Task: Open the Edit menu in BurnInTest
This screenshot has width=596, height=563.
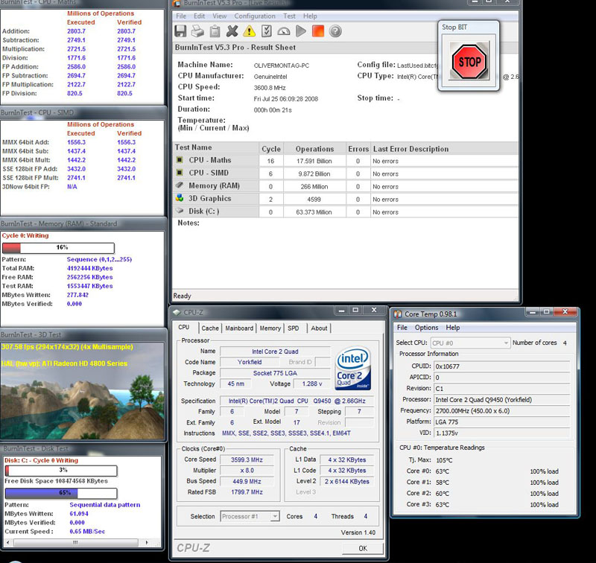Action: point(199,16)
